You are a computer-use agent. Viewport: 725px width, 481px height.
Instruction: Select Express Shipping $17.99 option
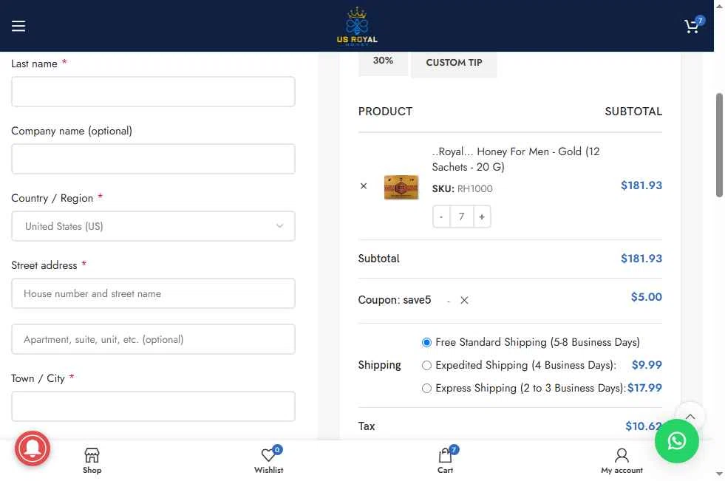tap(426, 388)
